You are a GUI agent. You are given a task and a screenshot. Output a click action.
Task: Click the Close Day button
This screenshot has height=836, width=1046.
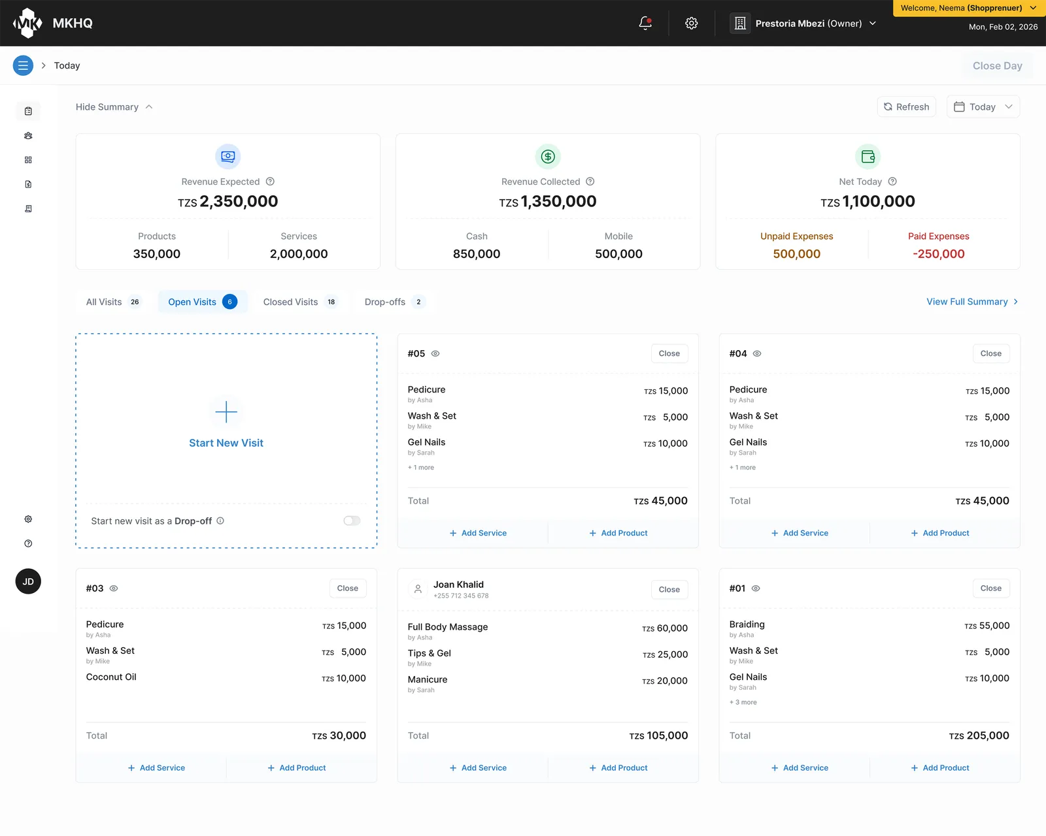tap(997, 66)
